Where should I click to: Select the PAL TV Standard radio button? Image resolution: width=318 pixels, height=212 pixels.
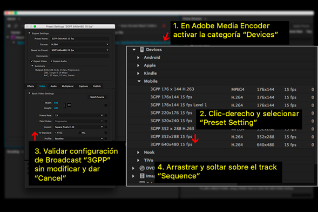click(80, 133)
